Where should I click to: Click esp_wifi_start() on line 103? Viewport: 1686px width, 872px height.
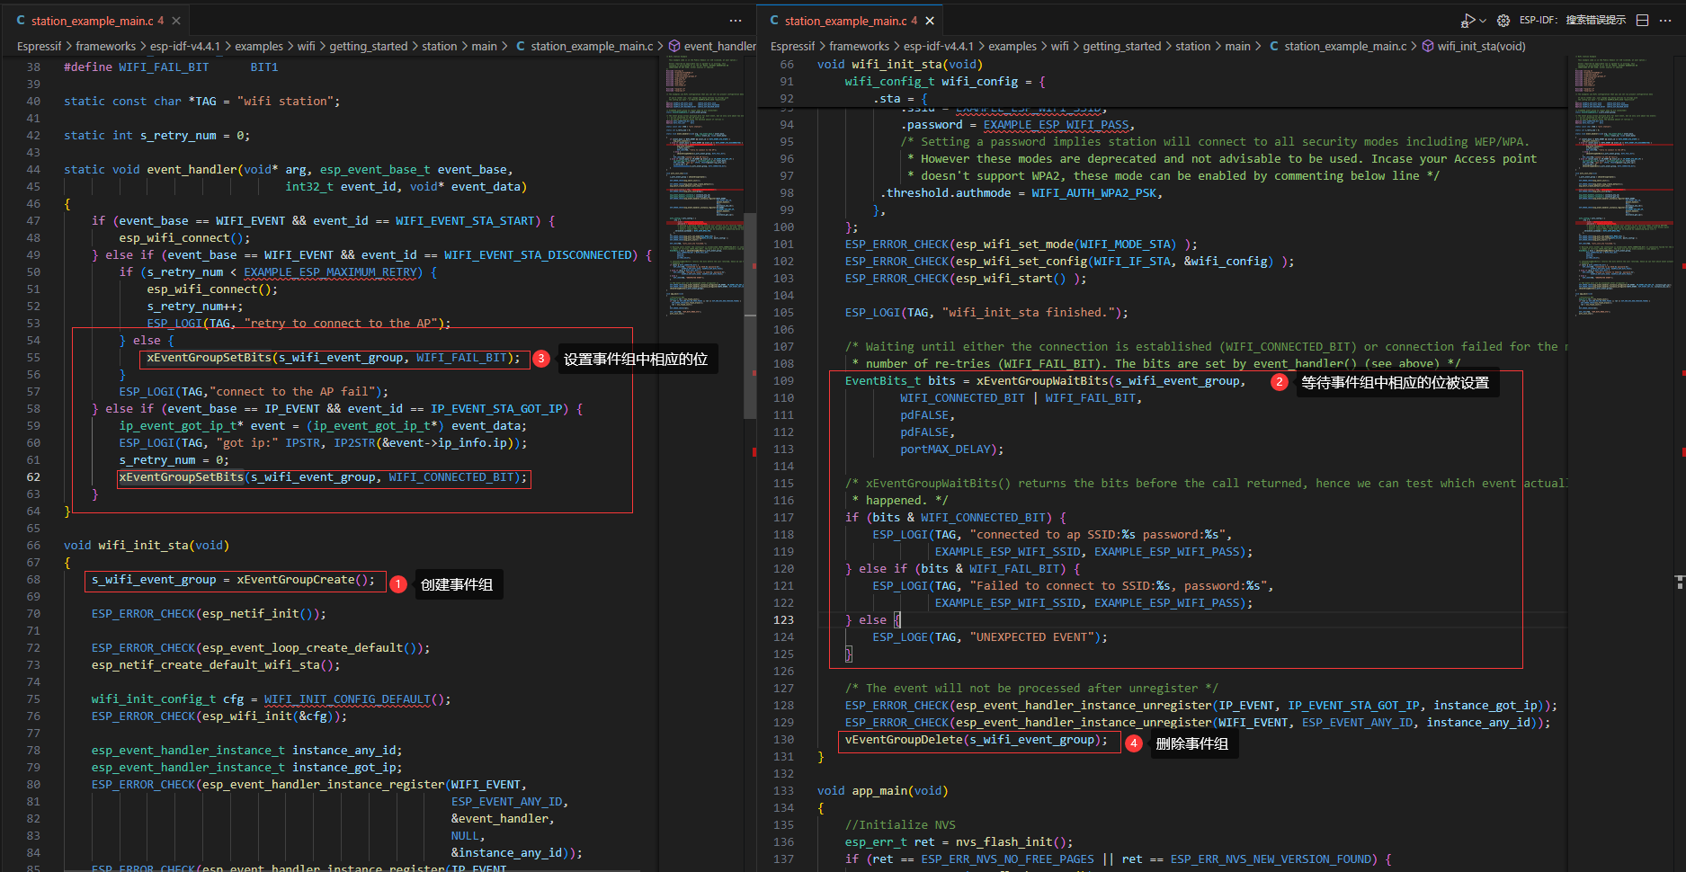1011,279
